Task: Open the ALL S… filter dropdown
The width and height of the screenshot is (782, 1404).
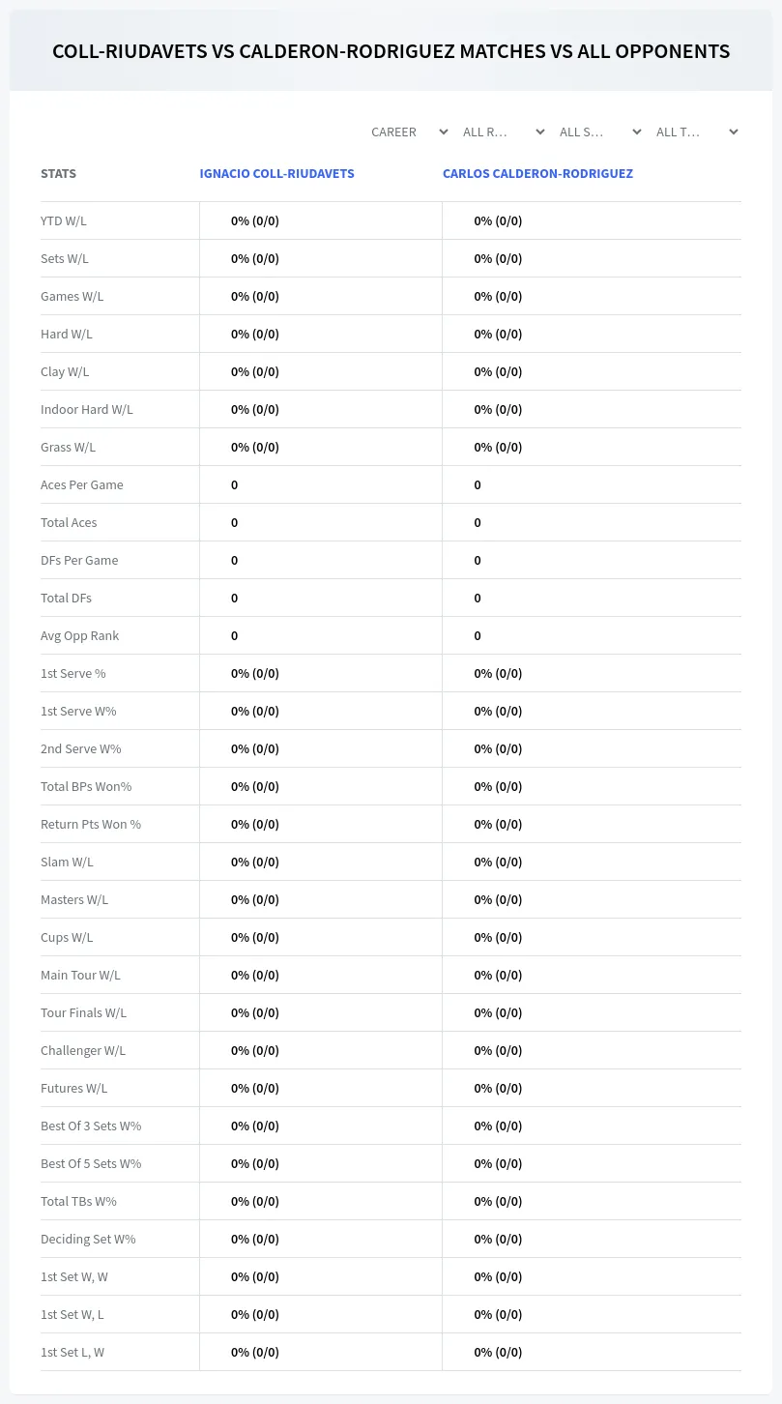Action: pyautogui.click(x=600, y=132)
